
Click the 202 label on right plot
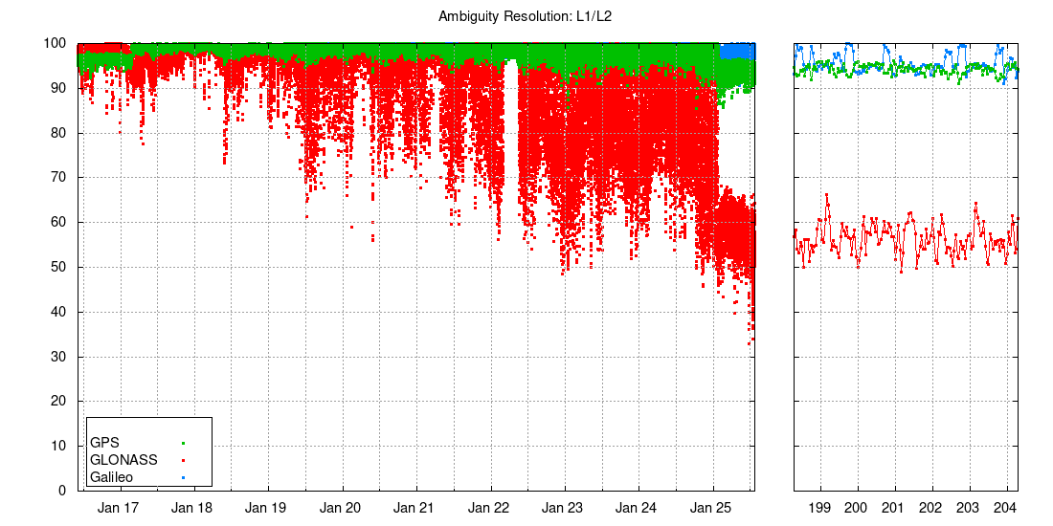click(930, 507)
